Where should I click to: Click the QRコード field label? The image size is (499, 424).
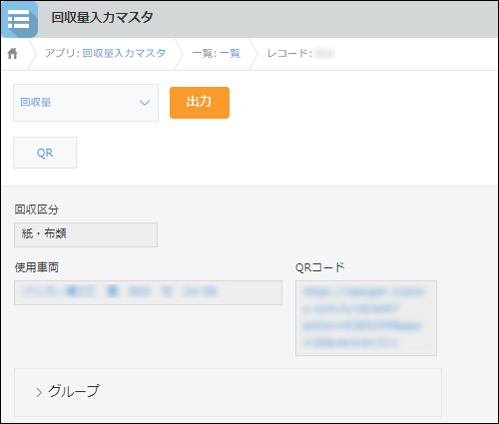(320, 267)
